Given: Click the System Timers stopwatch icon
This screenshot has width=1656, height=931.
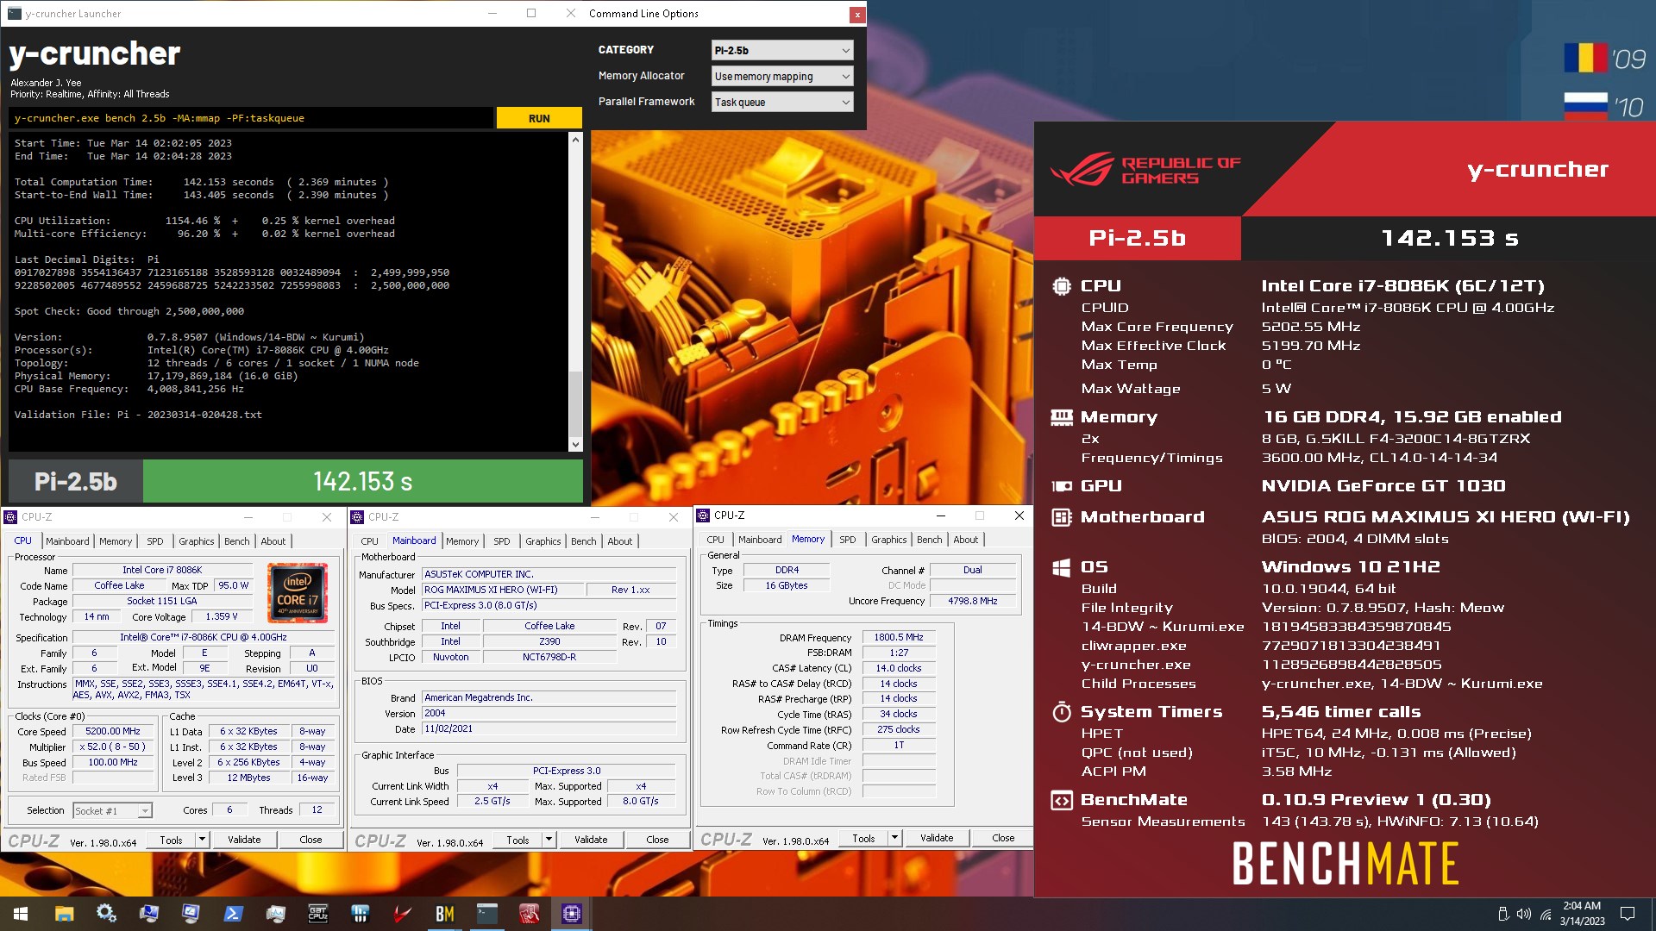Looking at the screenshot, I should (1061, 712).
